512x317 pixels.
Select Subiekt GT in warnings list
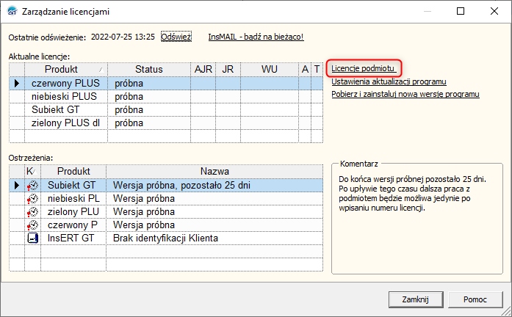click(71, 185)
